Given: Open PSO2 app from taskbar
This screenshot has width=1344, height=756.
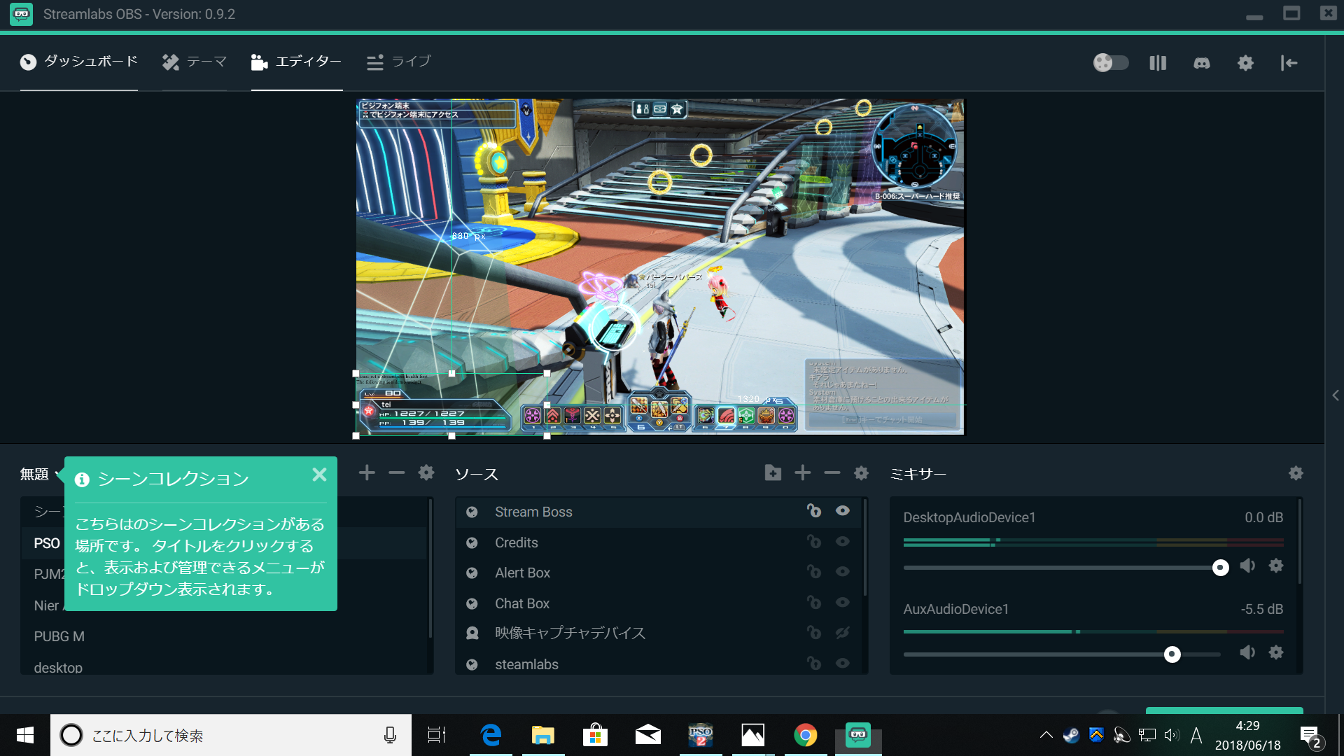Looking at the screenshot, I should pos(701,735).
